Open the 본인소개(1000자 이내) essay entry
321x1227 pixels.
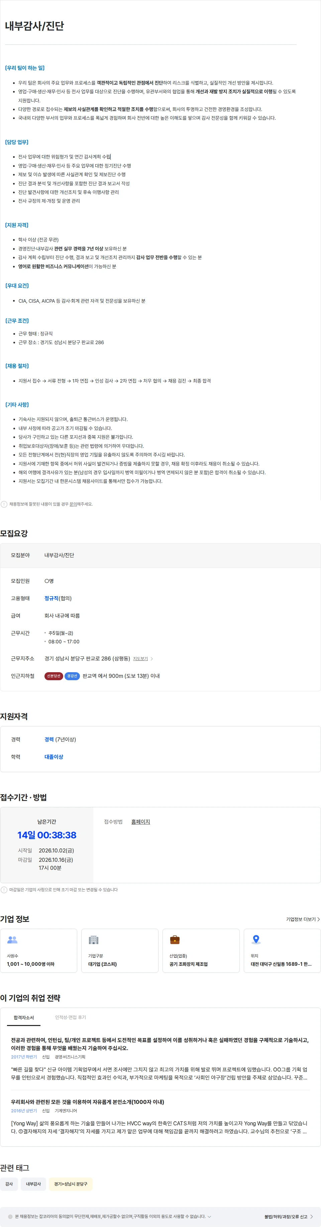pyautogui.click(x=88, y=1102)
